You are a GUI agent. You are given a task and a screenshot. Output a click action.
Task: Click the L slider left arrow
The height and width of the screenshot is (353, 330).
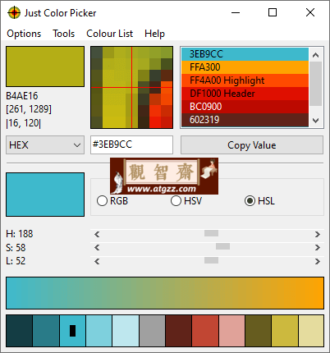97,261
